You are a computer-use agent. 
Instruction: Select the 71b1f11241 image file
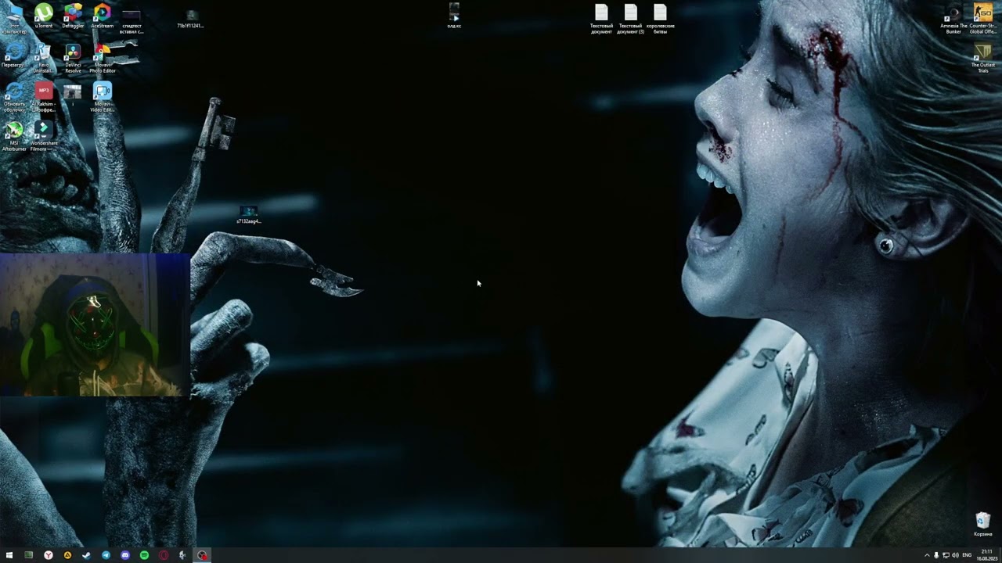[190, 19]
